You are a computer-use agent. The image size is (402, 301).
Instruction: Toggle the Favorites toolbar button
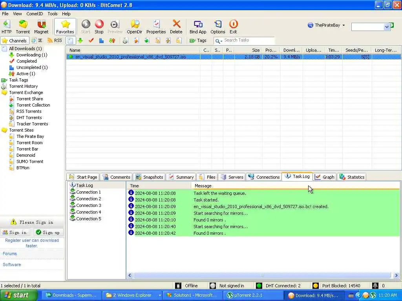coord(65,27)
